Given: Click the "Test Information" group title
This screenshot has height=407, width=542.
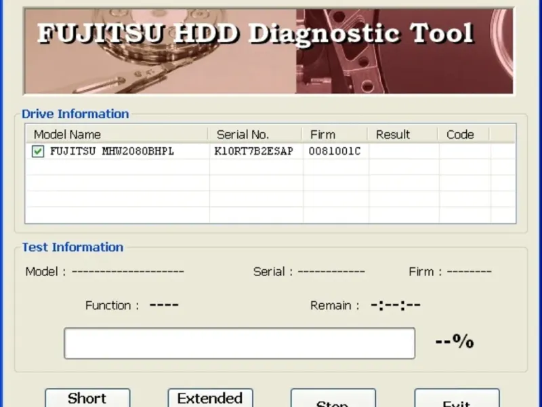Looking at the screenshot, I should pyautogui.click(x=72, y=247).
